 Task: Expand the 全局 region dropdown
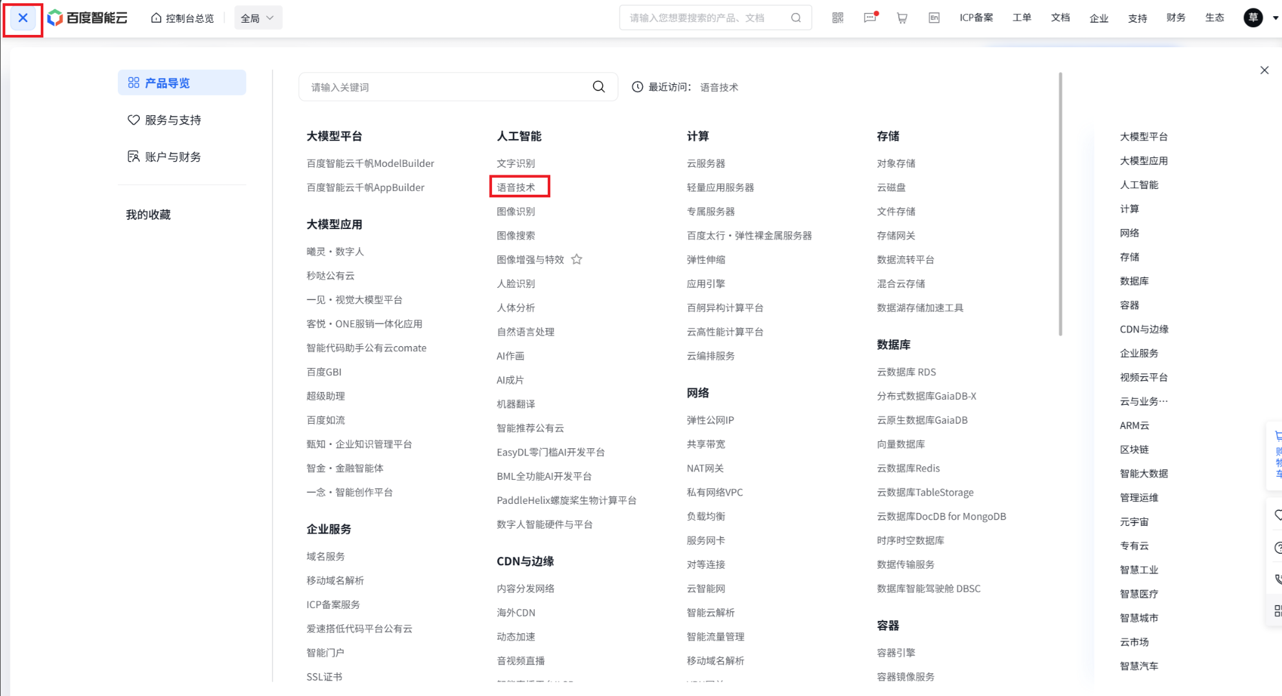[x=258, y=18]
